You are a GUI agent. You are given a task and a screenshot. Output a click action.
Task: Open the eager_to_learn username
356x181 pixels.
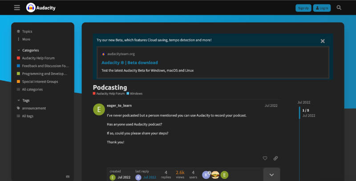click(x=119, y=106)
